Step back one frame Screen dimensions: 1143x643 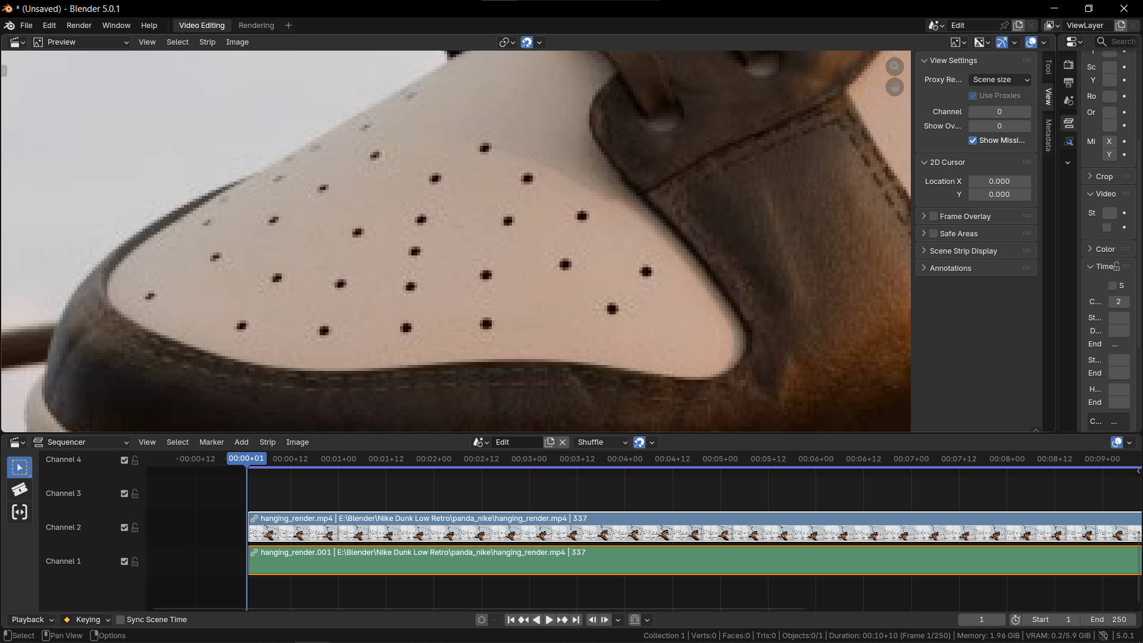[x=592, y=620]
